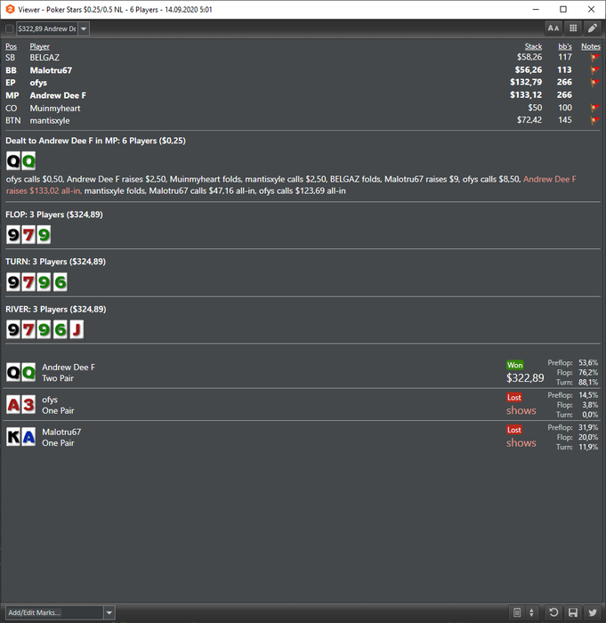Image resolution: width=606 pixels, height=623 pixels.
Task: Click the clipboard copy icon at bottom
Action: click(x=517, y=612)
